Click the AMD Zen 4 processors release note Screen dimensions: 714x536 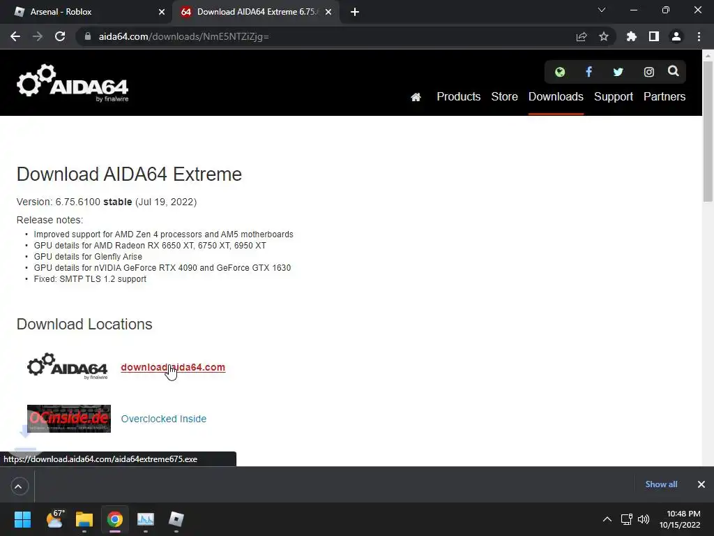click(163, 234)
